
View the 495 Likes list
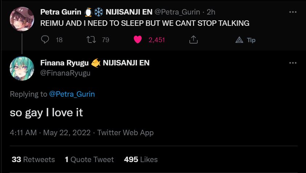[x=141, y=160]
